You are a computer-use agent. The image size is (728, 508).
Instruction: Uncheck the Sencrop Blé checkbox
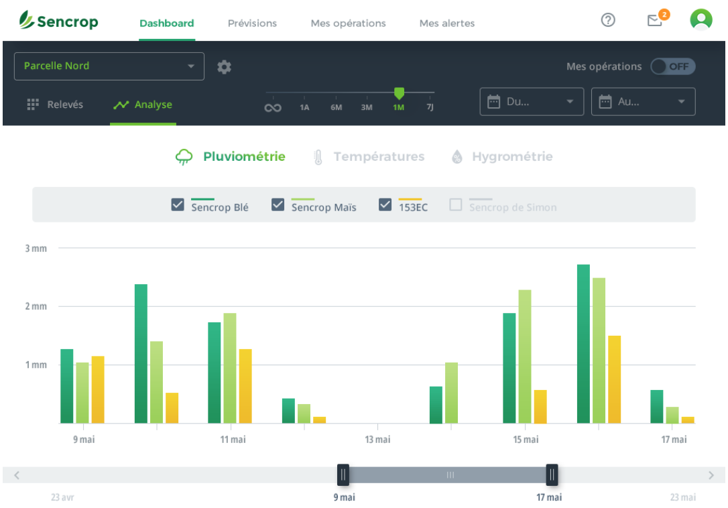click(178, 205)
